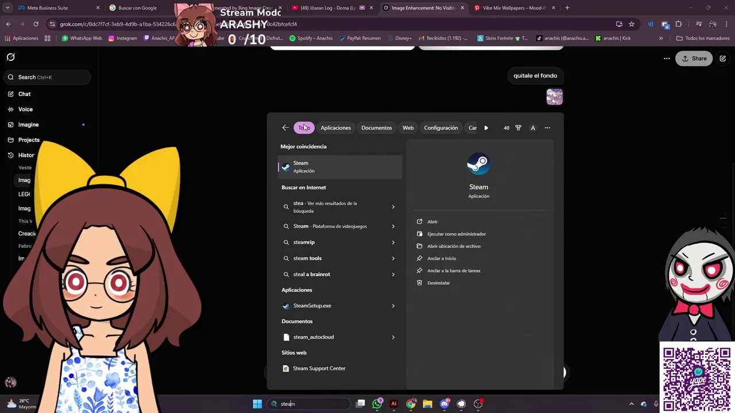Open Task View on the taskbar

[360, 404]
